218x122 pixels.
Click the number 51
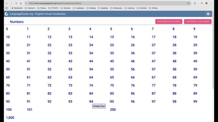click(29, 69)
